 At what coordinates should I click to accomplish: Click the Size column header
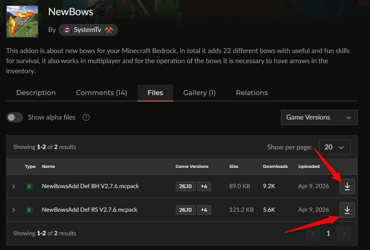click(234, 166)
